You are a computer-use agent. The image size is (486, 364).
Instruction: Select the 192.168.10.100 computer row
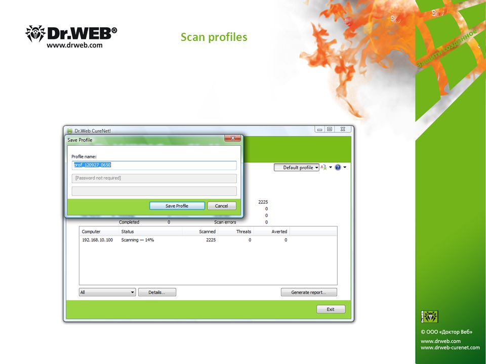(x=208, y=240)
